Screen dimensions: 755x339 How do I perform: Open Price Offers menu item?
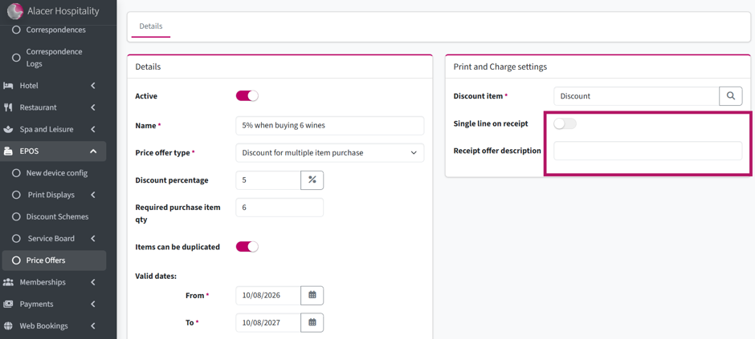coord(45,260)
